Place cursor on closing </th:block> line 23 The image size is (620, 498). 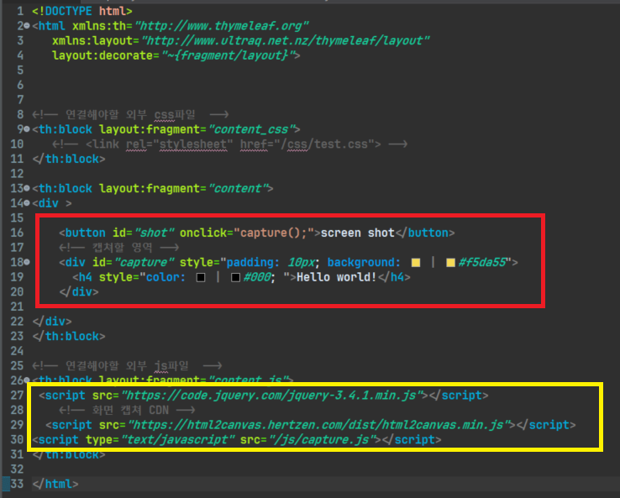tap(69, 337)
